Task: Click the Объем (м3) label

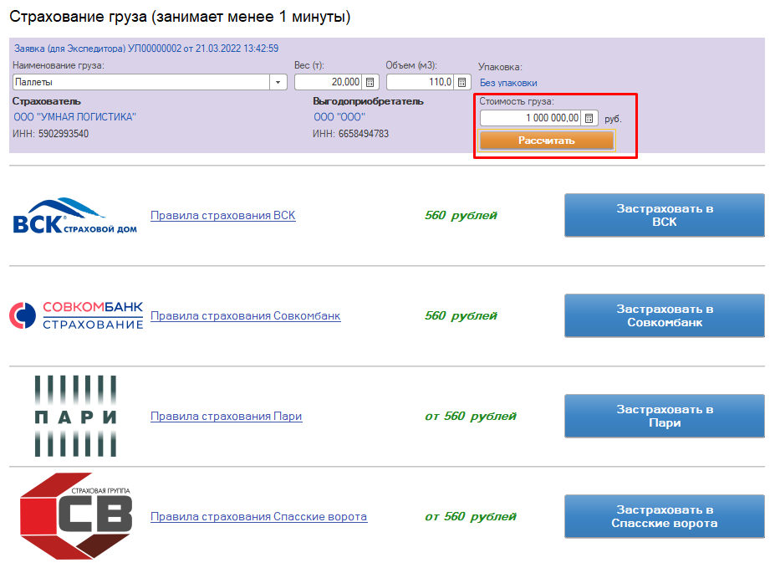Action: (411, 65)
